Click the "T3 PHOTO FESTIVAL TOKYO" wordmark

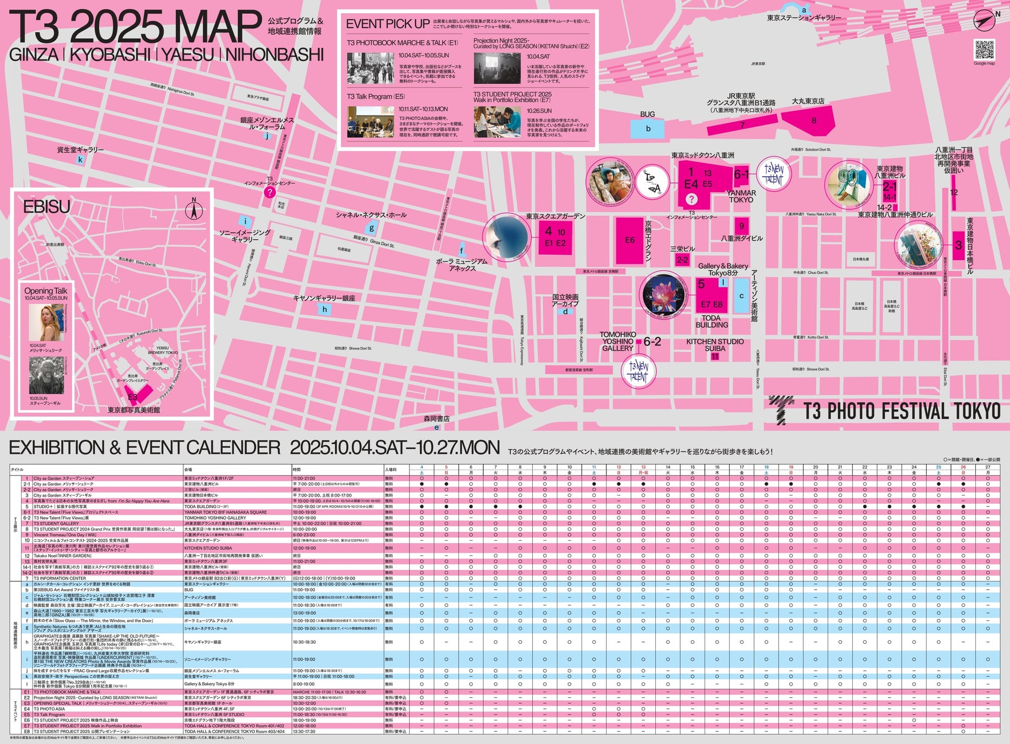pyautogui.click(x=901, y=412)
